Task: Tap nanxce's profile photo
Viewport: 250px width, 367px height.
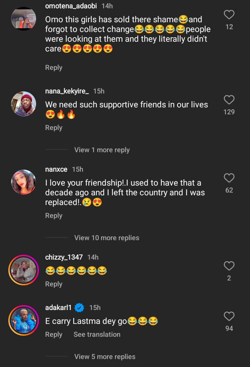Action: 24,182
